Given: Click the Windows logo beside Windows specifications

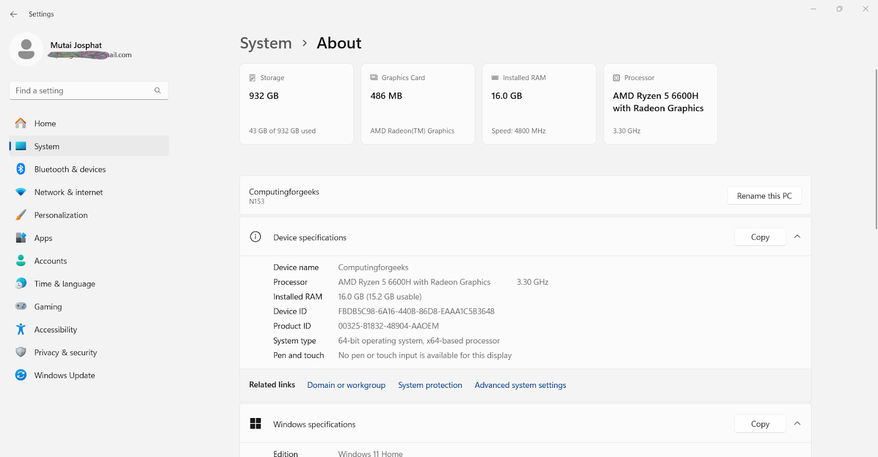Looking at the screenshot, I should [x=256, y=424].
